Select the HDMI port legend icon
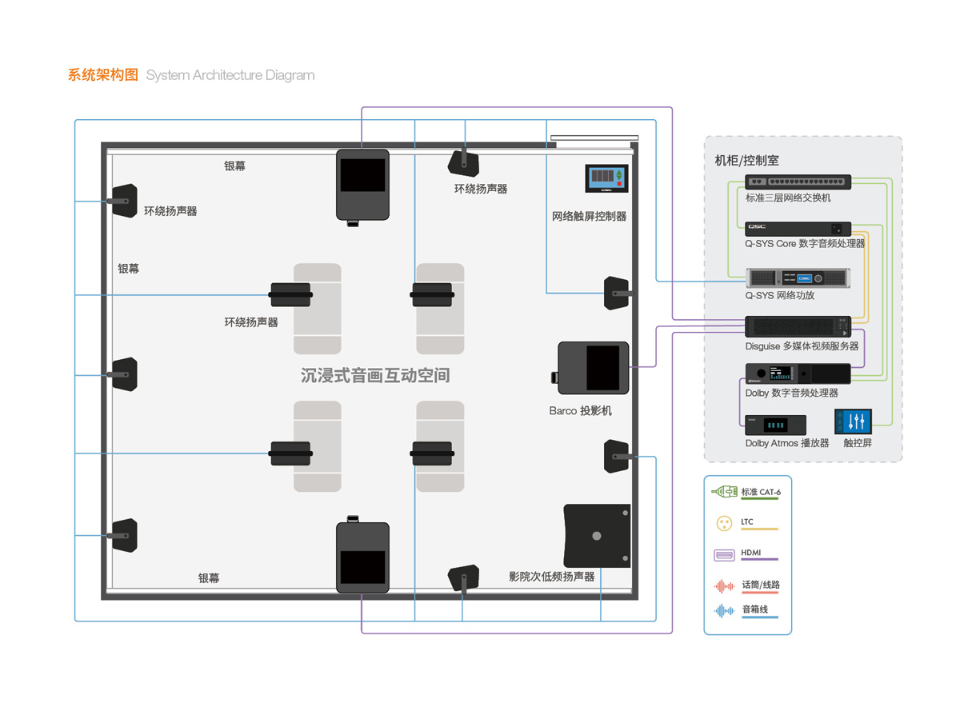Viewport: 960px width, 707px height. (x=725, y=554)
